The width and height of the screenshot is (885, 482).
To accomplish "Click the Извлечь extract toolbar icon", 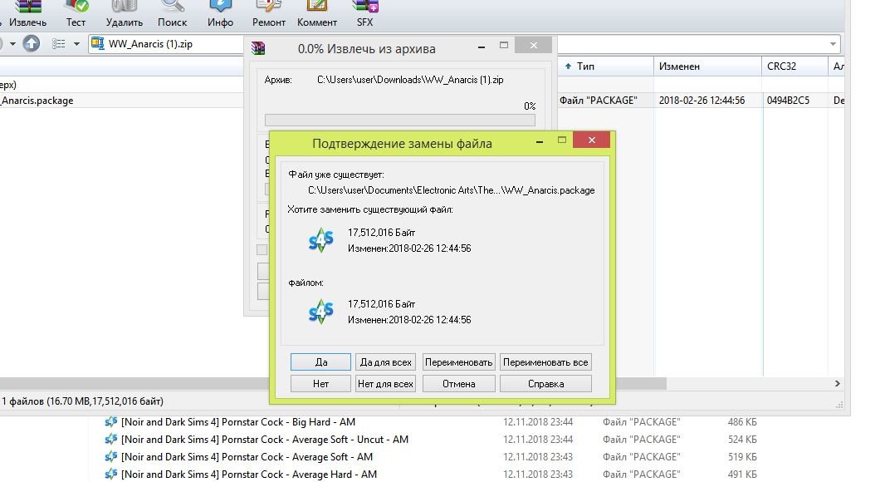I will [27, 14].
